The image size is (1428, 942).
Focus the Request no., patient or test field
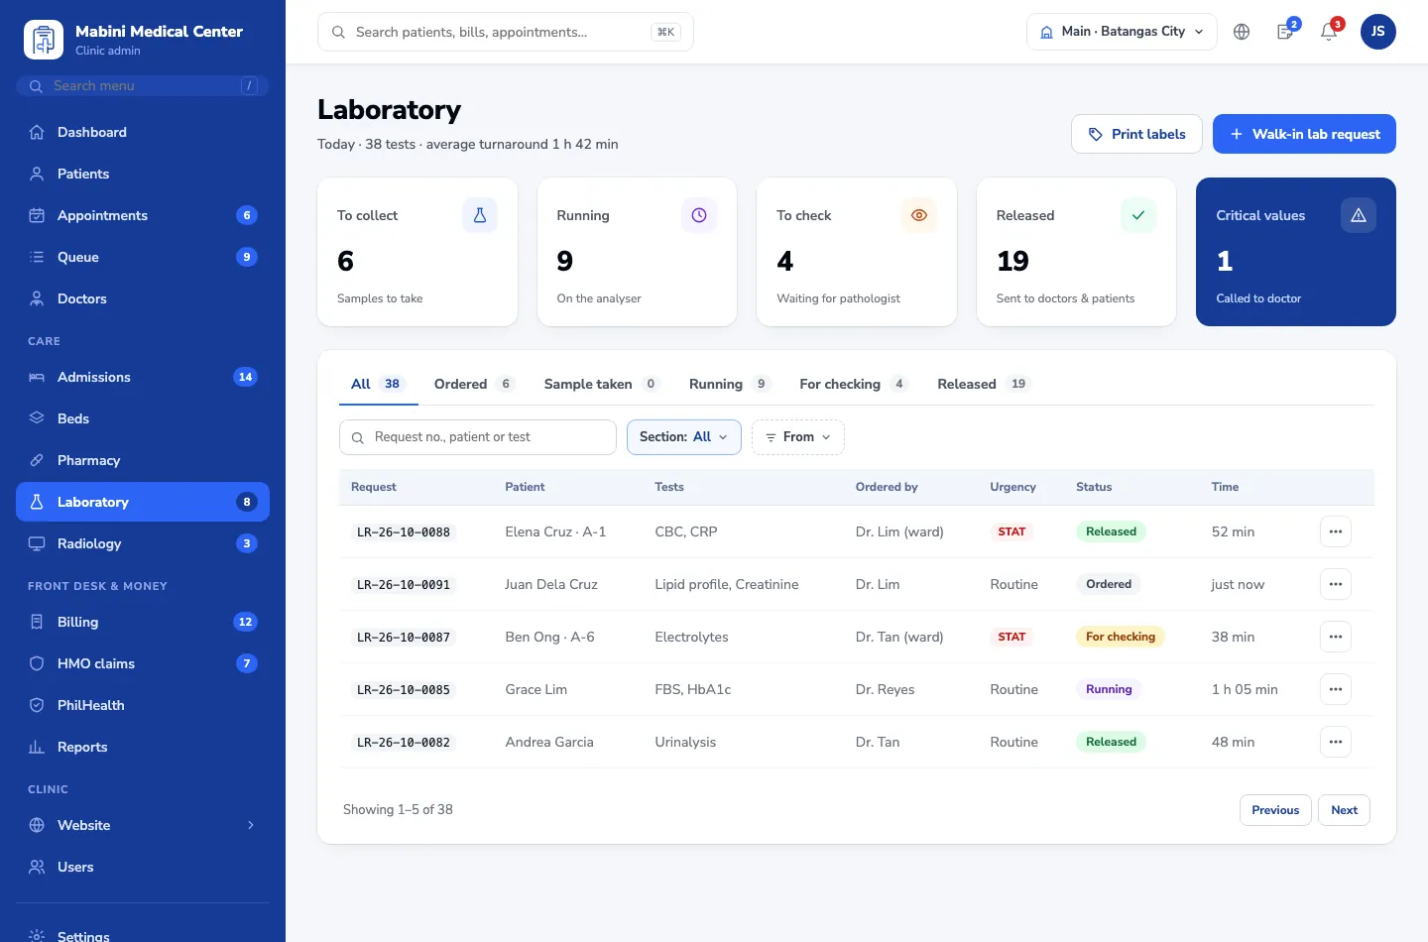[x=478, y=437]
